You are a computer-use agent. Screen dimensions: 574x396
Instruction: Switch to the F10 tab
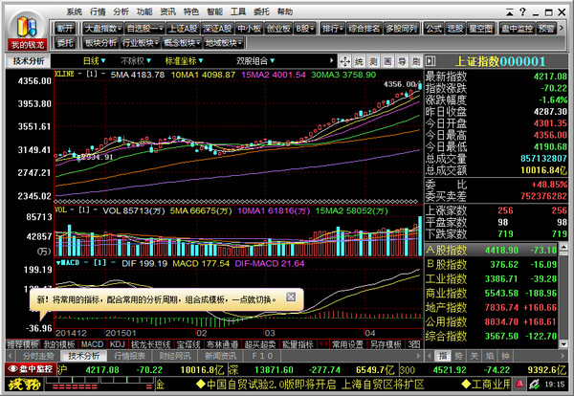[x=262, y=356]
